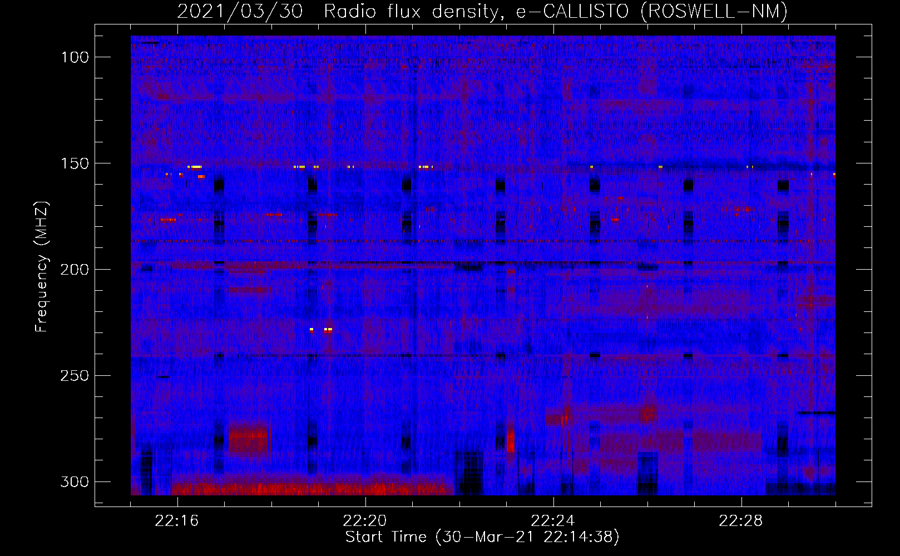Click the 300 frequency tick label
Viewport: 900px width, 556px height.
click(75, 481)
